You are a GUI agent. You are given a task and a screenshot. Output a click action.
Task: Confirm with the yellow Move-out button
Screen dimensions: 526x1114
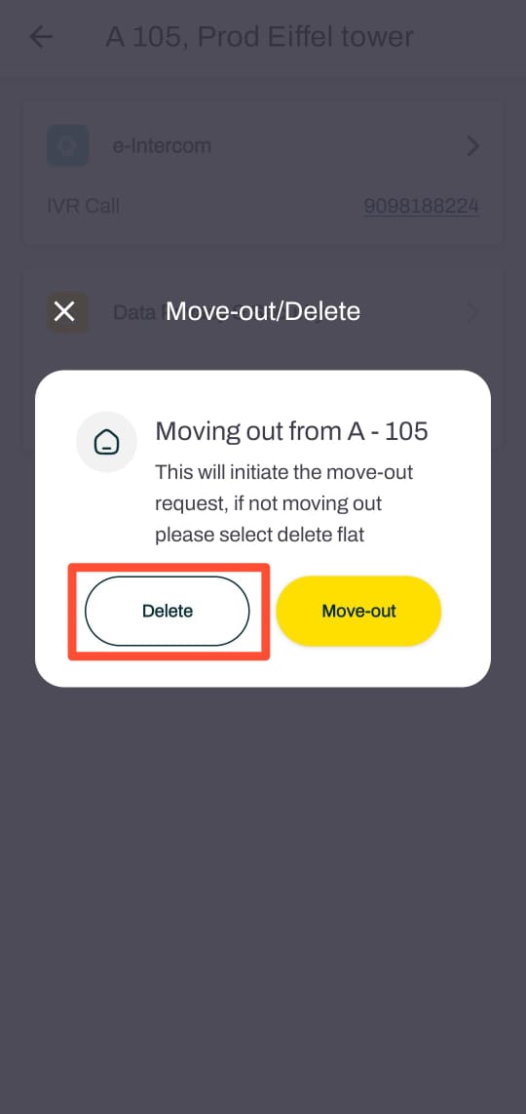pyautogui.click(x=358, y=611)
